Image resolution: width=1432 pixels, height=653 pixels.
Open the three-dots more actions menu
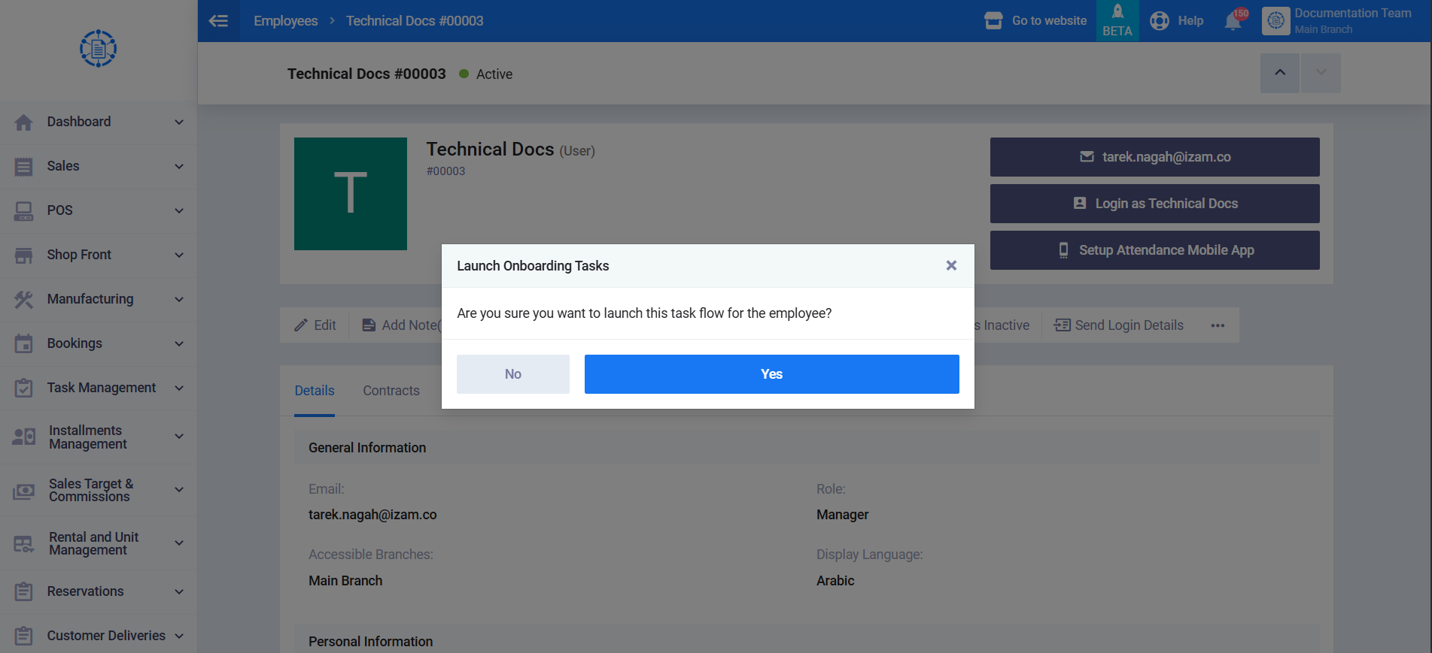pyautogui.click(x=1218, y=325)
